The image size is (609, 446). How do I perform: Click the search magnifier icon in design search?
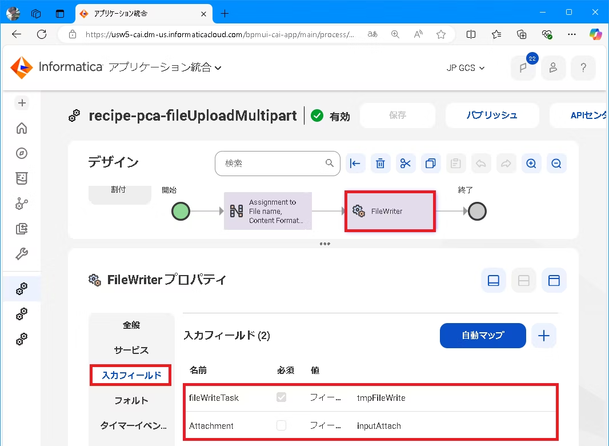330,163
